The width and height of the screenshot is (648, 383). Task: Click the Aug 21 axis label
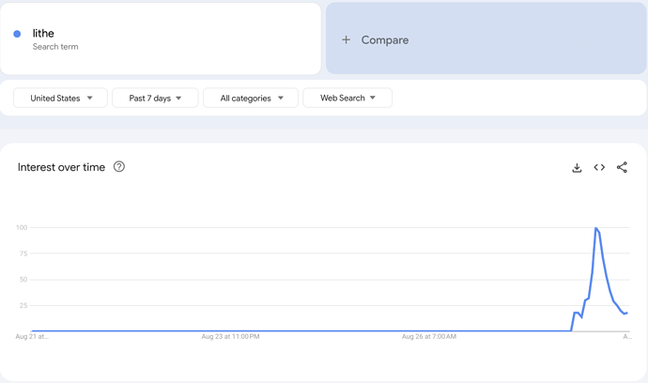[x=32, y=336]
